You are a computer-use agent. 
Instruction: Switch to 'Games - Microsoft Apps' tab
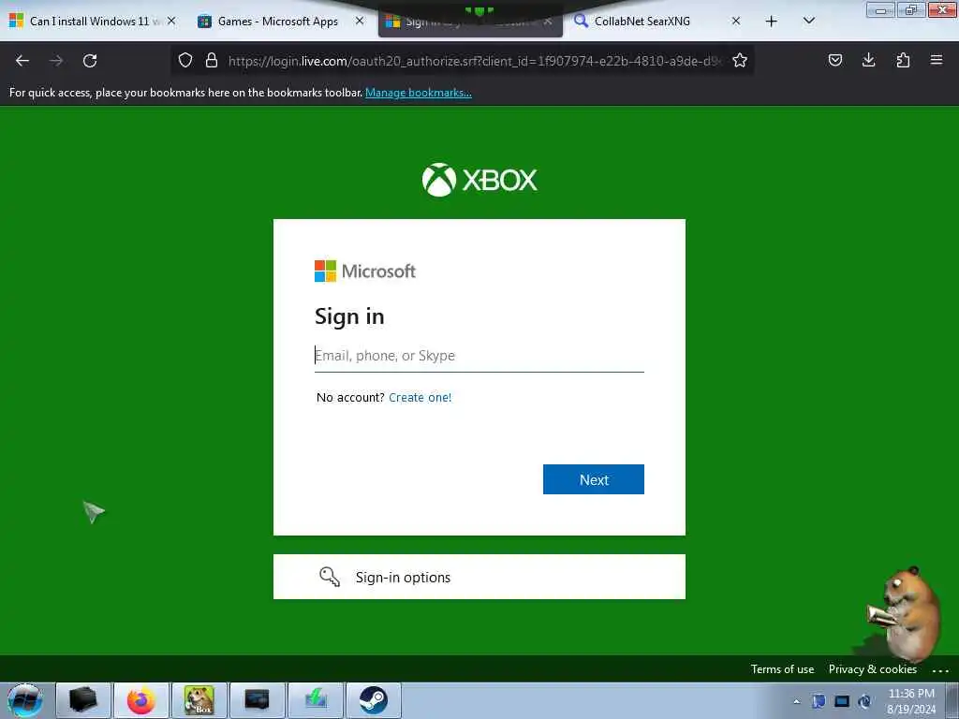277,22
